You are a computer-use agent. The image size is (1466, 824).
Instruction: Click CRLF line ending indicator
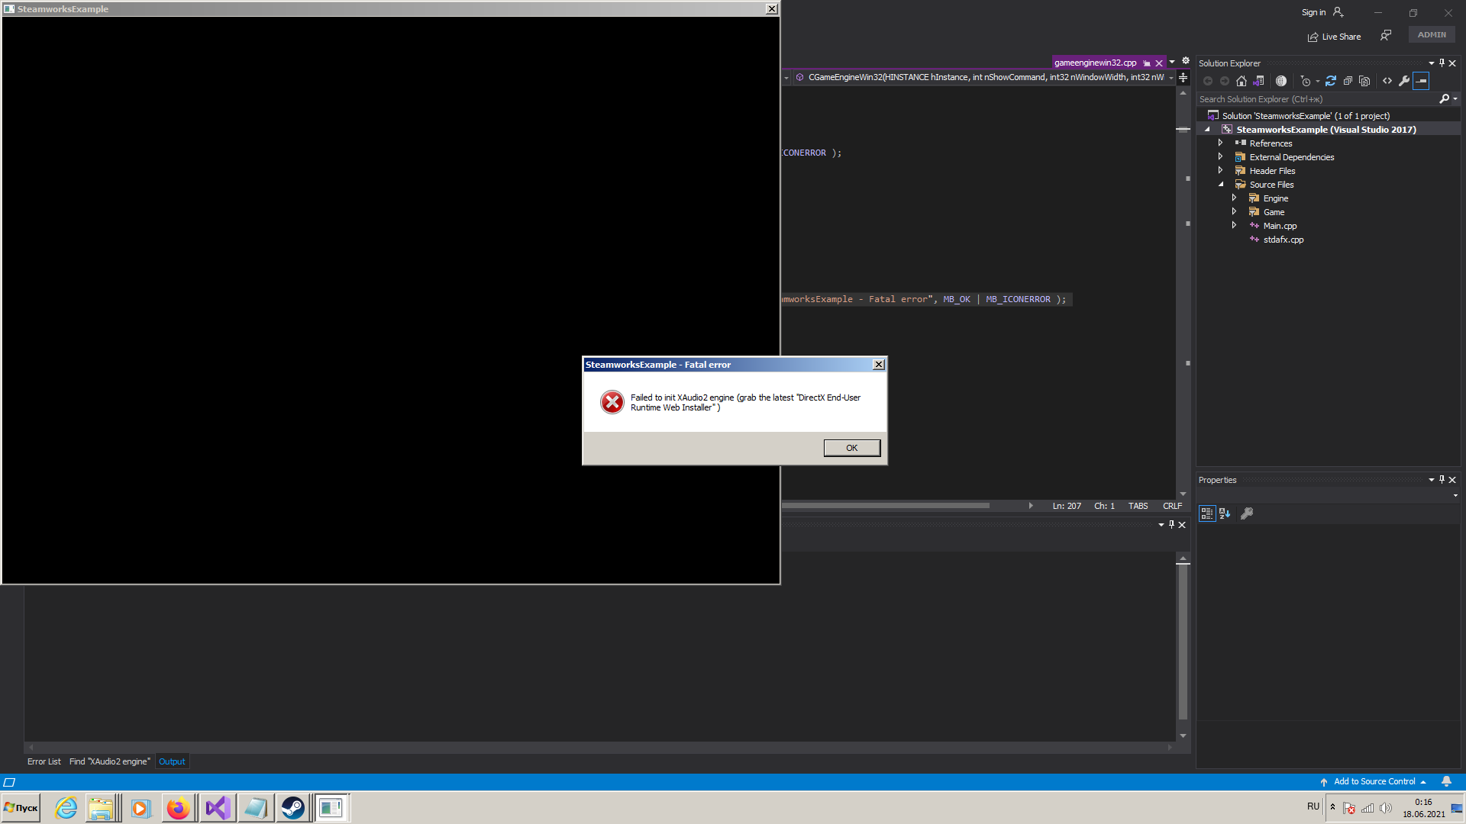(x=1172, y=506)
